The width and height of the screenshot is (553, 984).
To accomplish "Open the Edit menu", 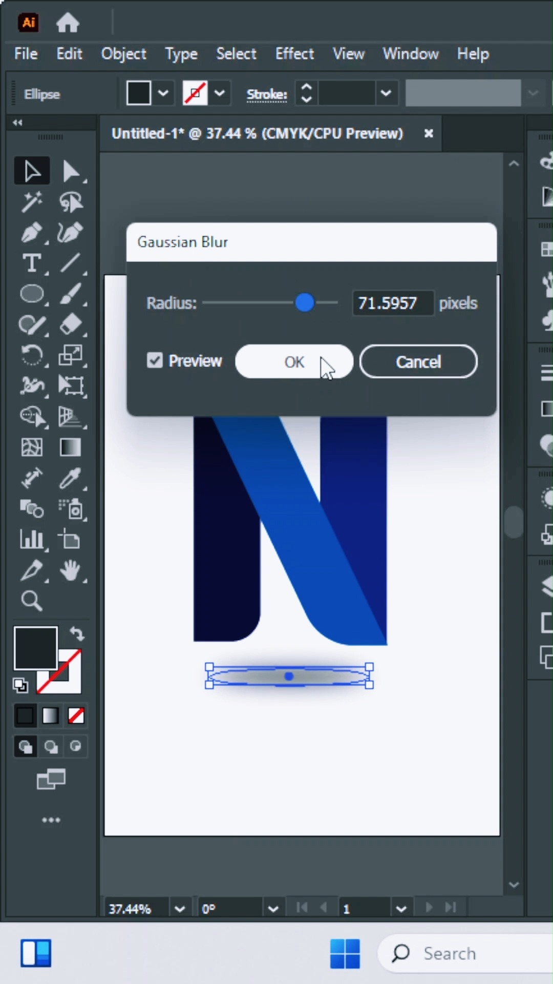I will tap(69, 54).
